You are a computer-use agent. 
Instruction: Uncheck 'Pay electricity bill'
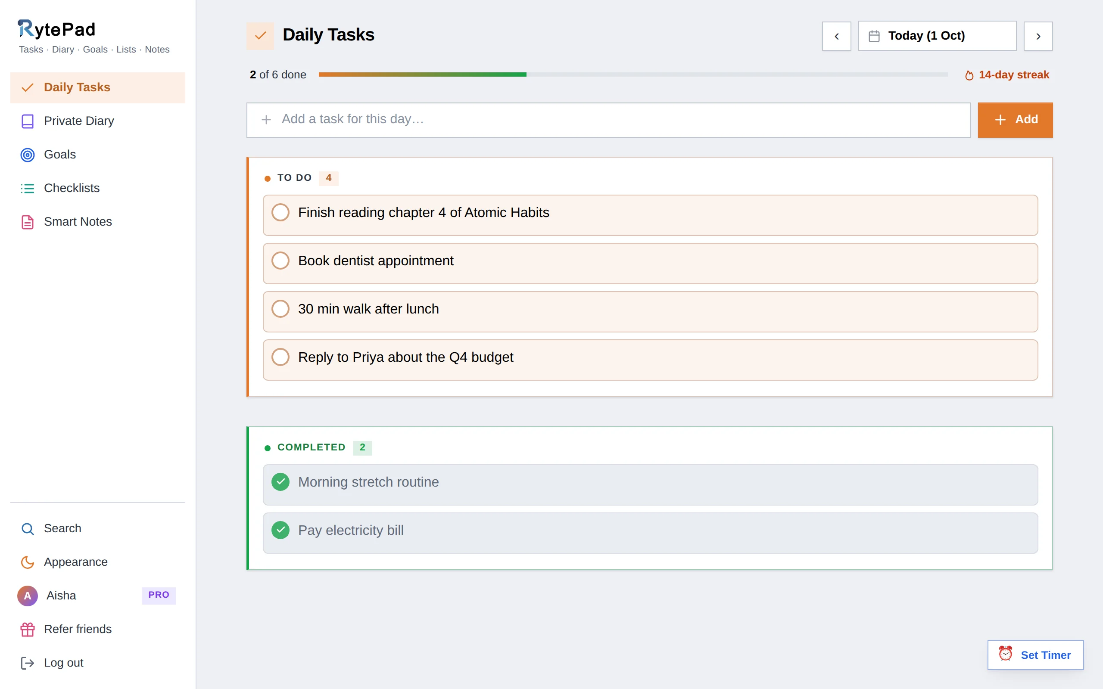280,531
